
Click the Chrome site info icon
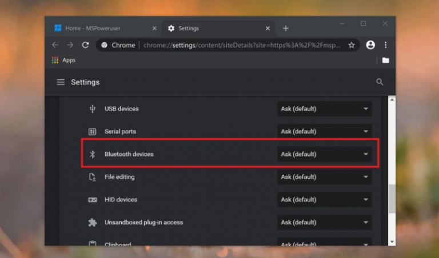105,45
